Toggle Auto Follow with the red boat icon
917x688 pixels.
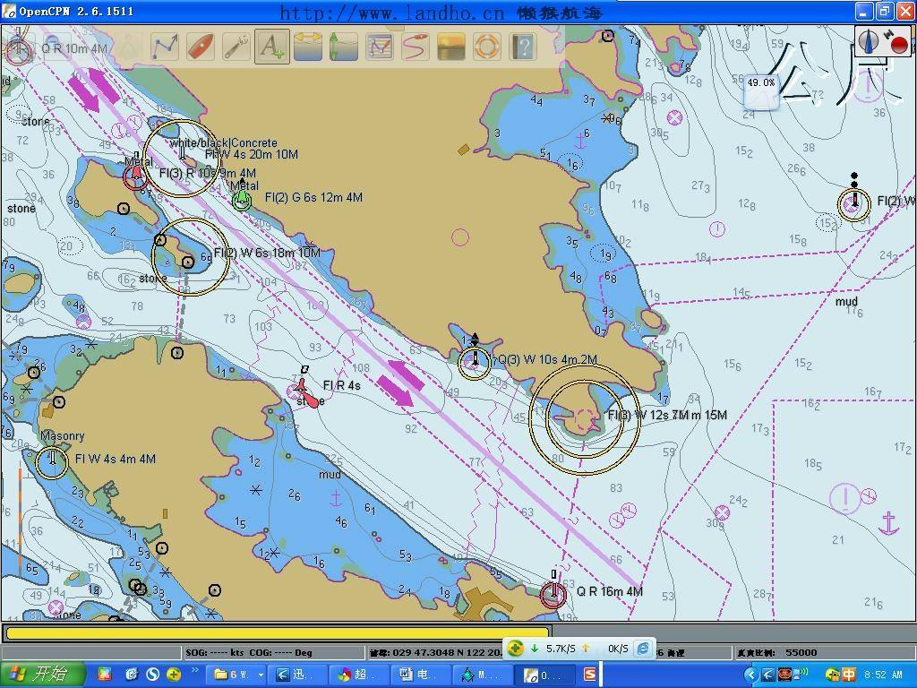point(200,47)
